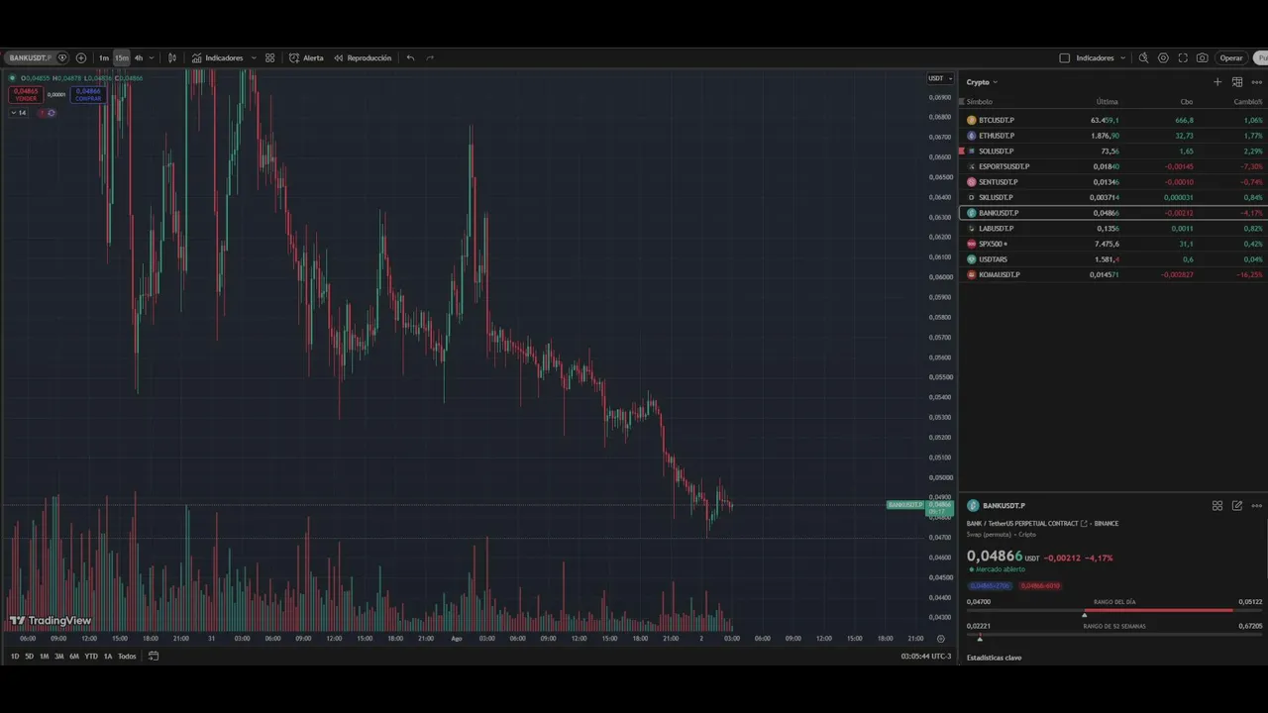Select KOMAUSDT.P in the watchlist
The height and width of the screenshot is (713, 1268).
[1113, 274]
